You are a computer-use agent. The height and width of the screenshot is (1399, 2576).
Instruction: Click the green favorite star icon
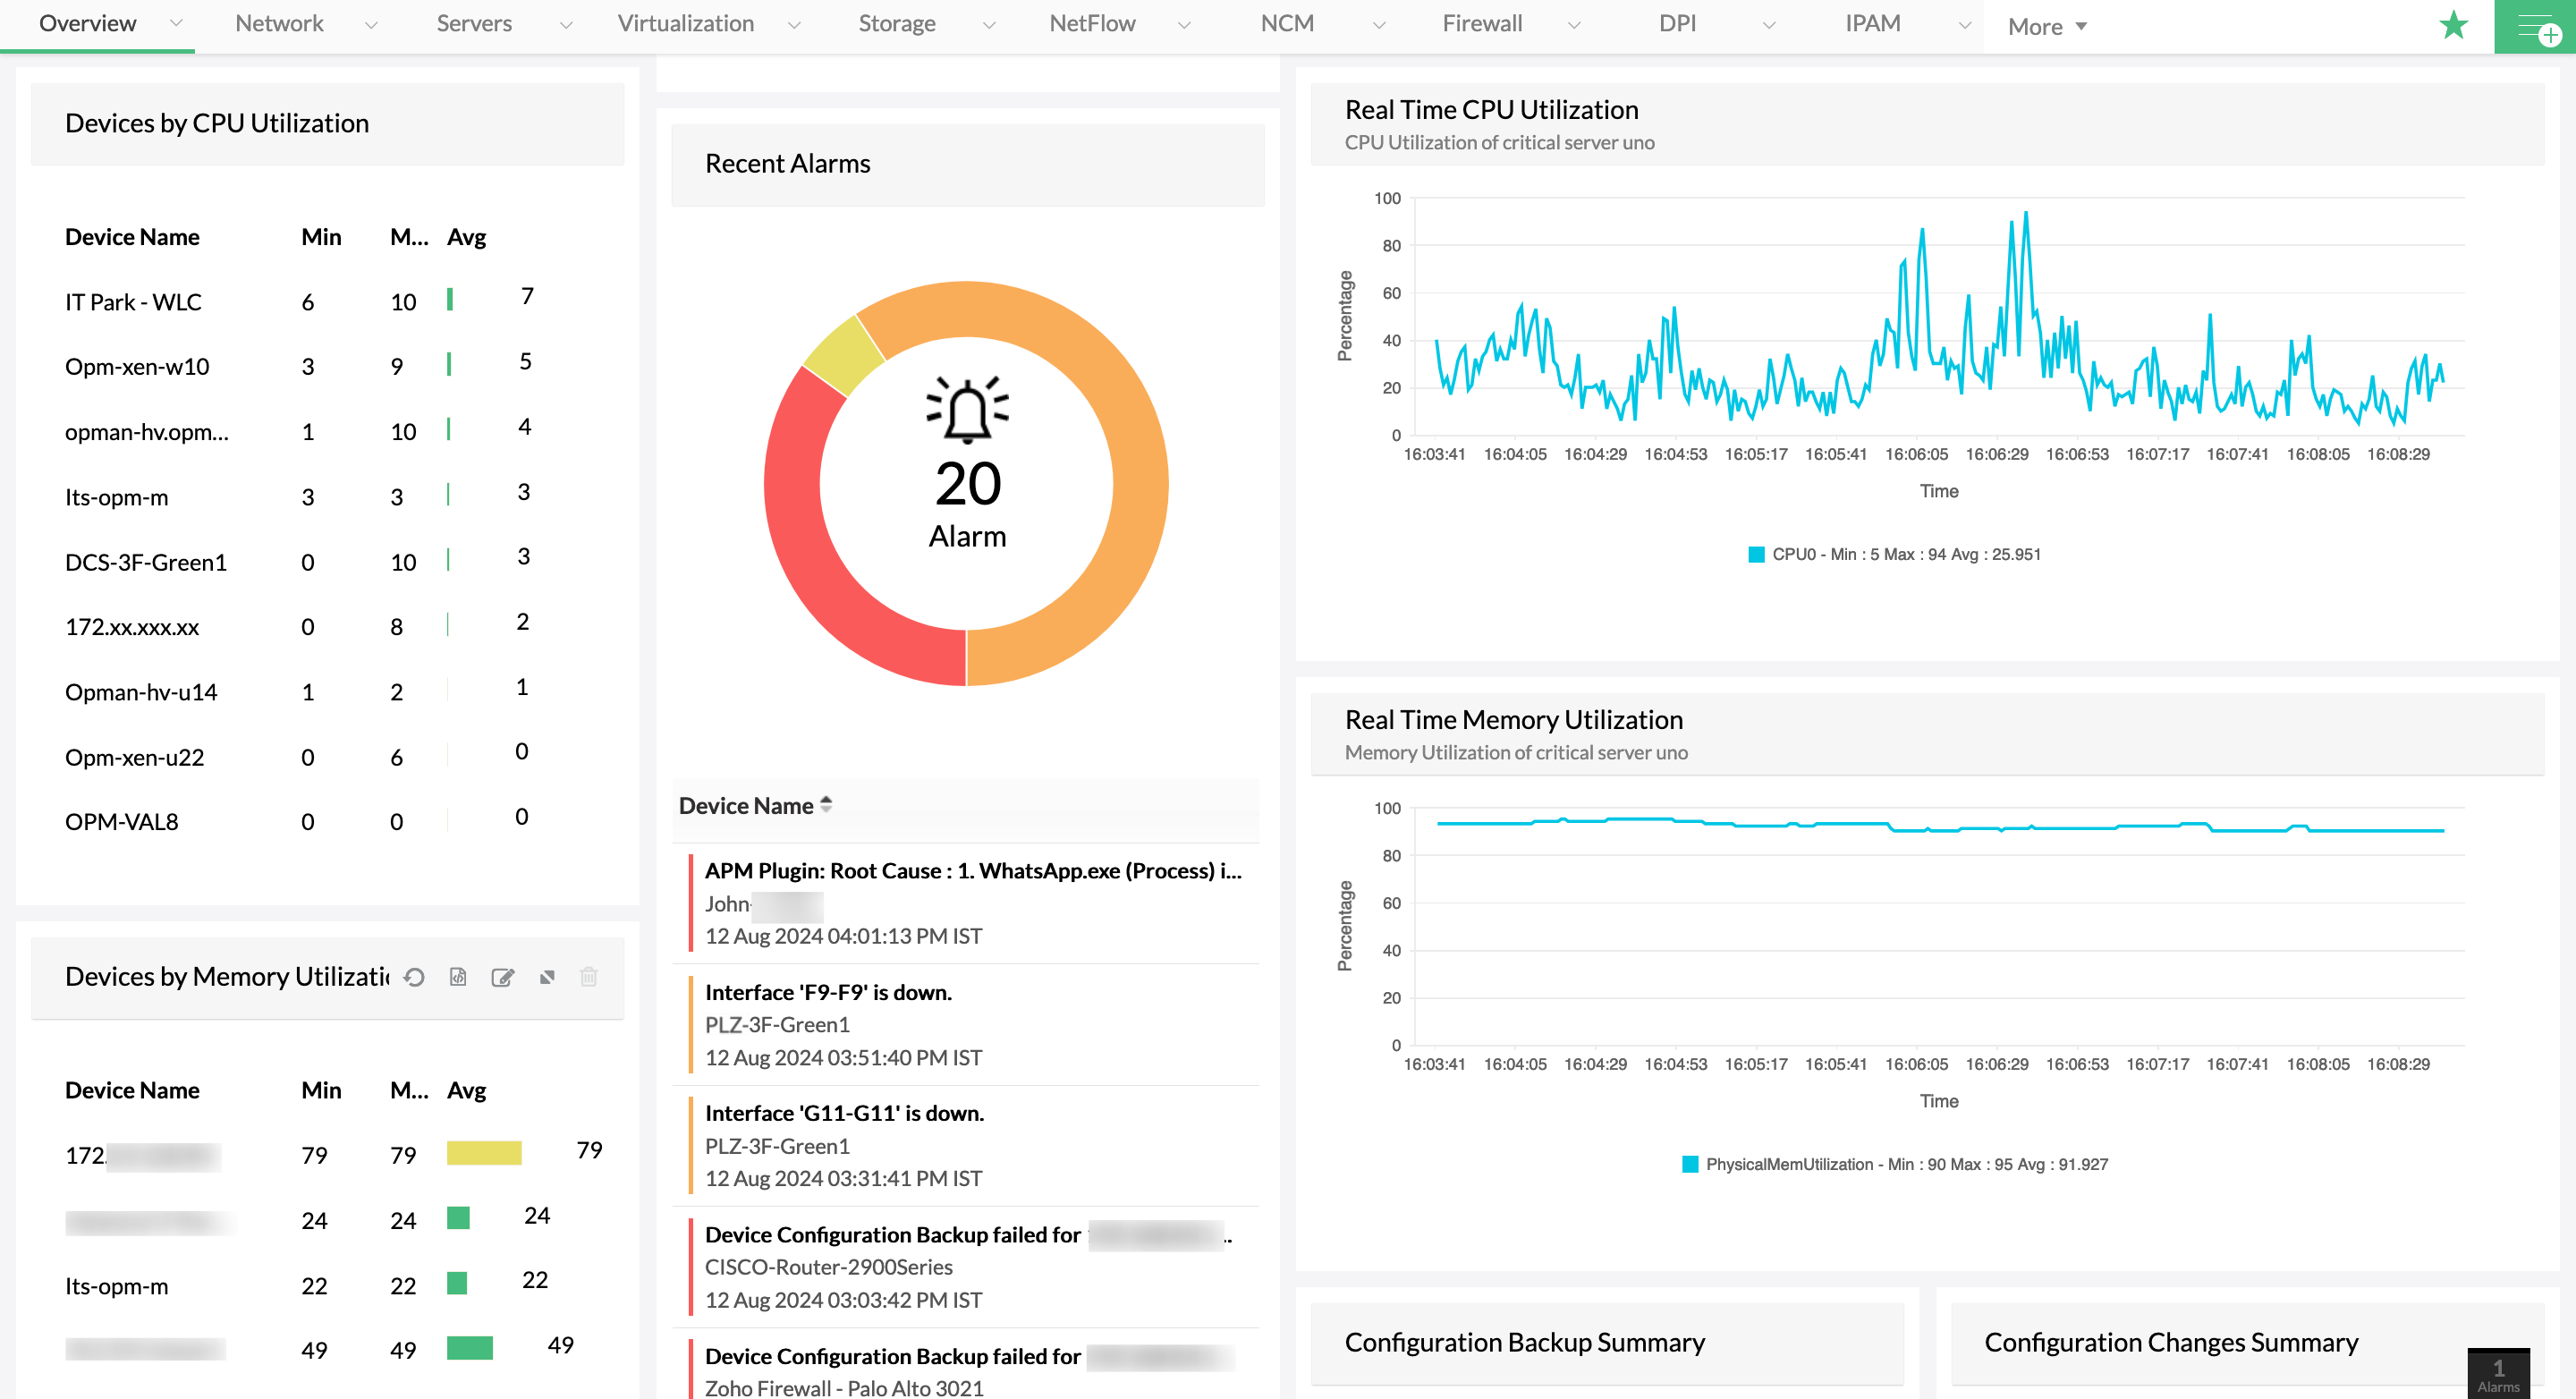2453,26
